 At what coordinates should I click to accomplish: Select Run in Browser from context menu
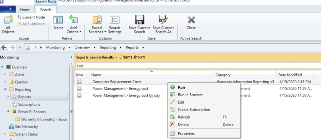point(190,95)
